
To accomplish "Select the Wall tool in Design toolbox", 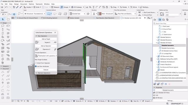I will click(3, 26).
